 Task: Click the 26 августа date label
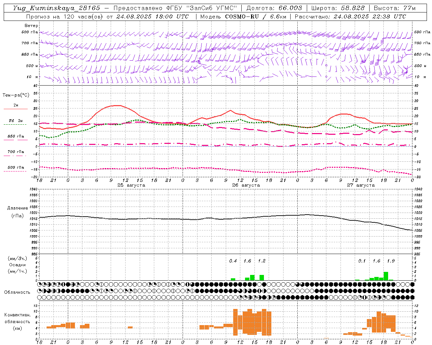pyautogui.click(x=246, y=185)
